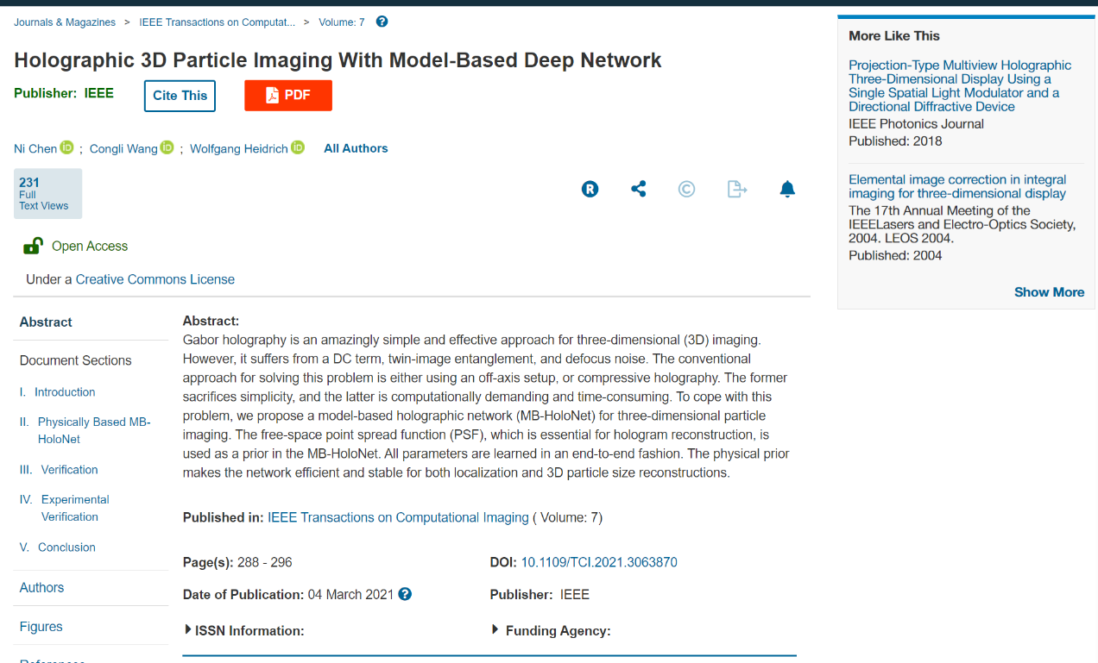Jump to the Introduction section

(x=65, y=392)
